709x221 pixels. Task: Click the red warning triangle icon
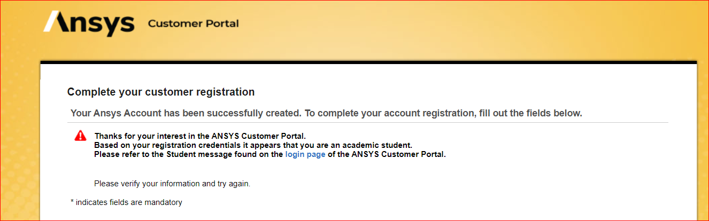[x=80, y=136]
